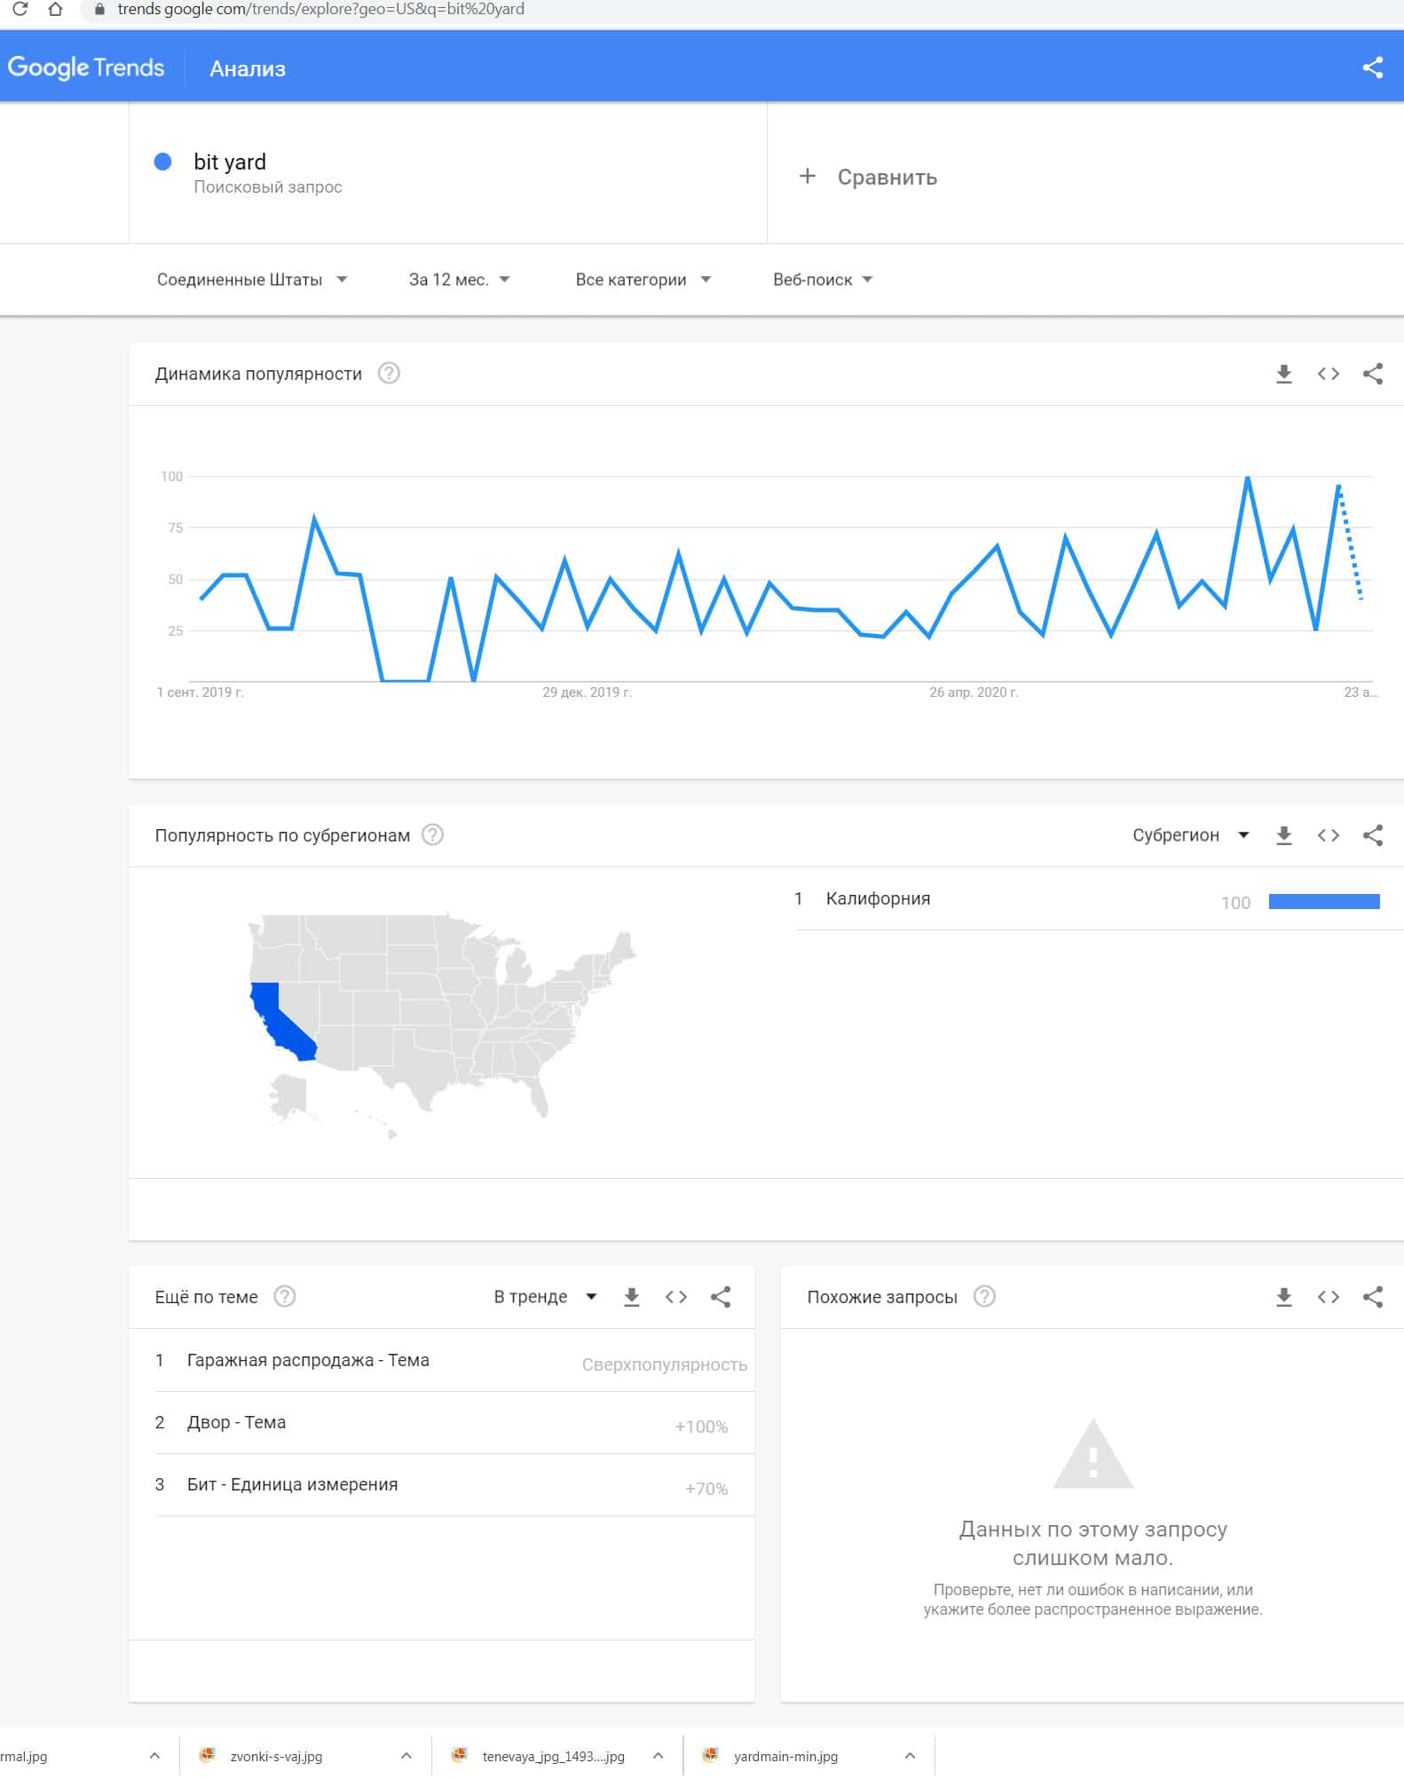Open the Соединенные Штаты region dropdown

pyautogui.click(x=251, y=280)
